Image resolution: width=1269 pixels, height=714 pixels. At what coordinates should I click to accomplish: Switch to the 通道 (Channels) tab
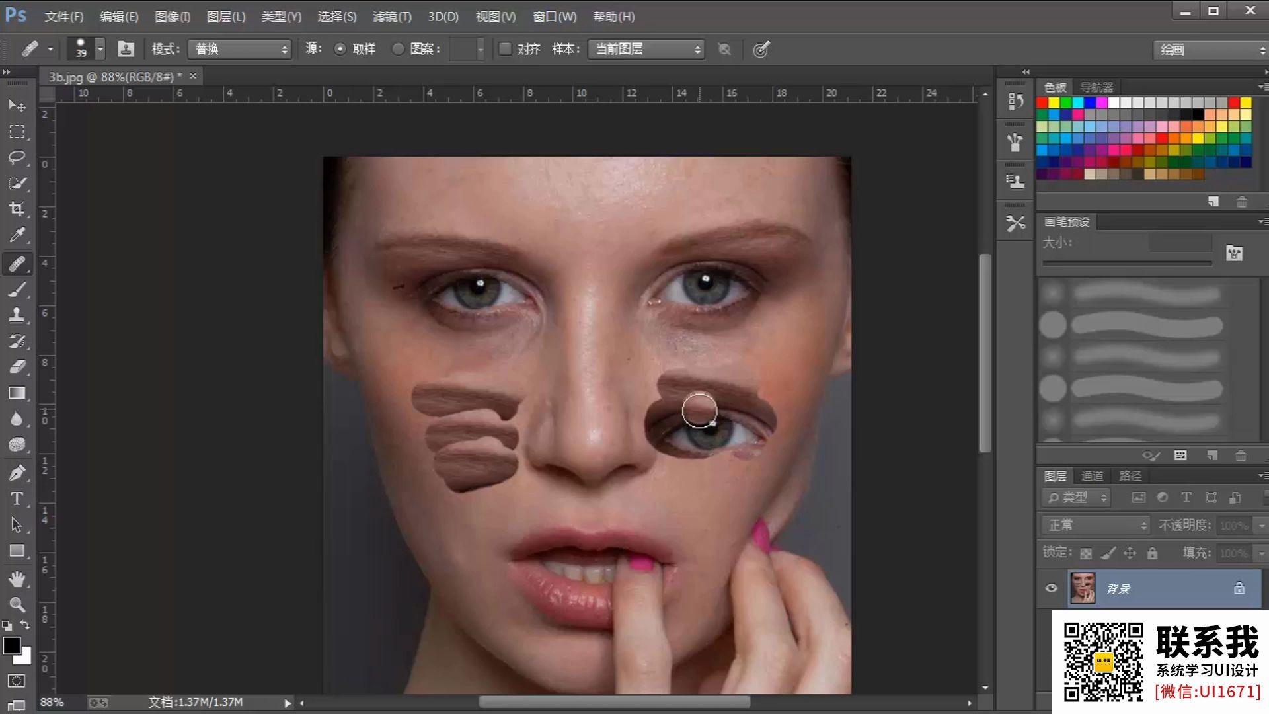pos(1092,476)
